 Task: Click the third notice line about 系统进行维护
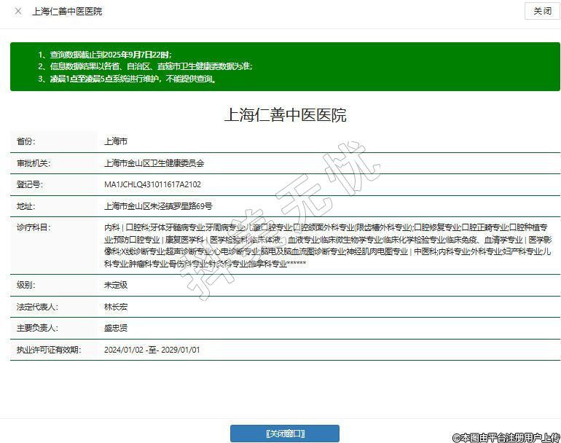click(127, 79)
